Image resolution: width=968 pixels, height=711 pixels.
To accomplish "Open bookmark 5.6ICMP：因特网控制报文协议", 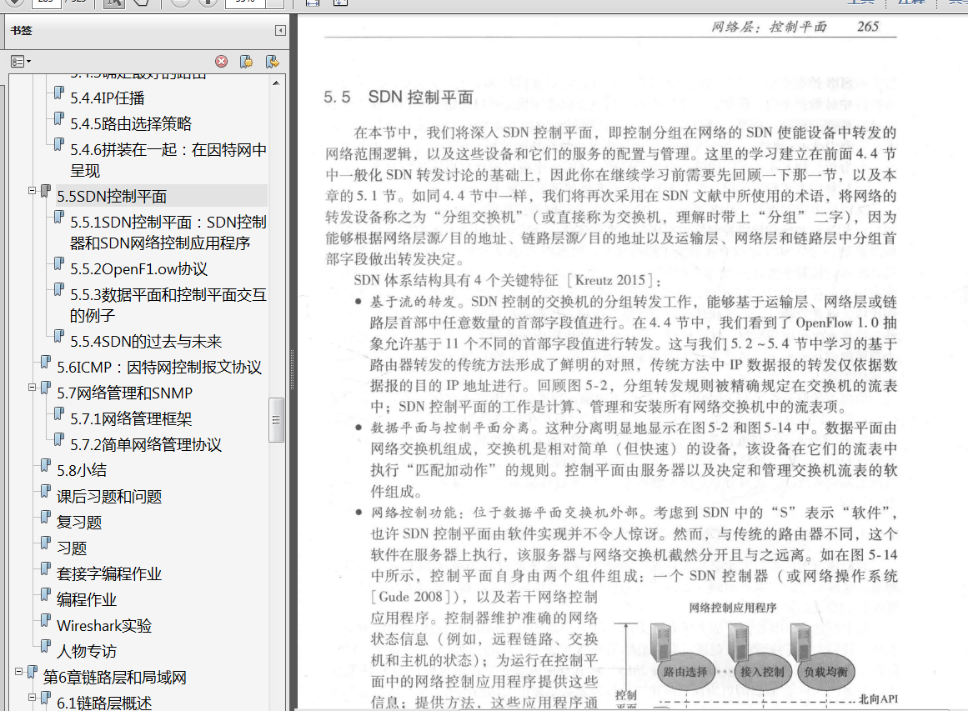I will (x=159, y=368).
